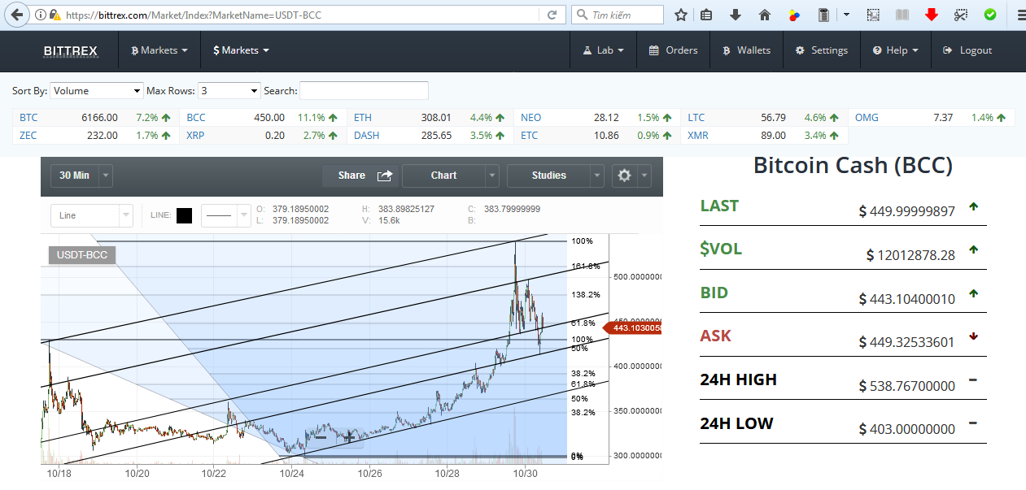Open the Max Rows dropdown
The width and height of the screenshot is (1026, 490).
pos(229,91)
